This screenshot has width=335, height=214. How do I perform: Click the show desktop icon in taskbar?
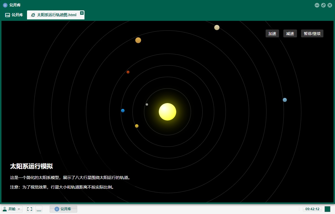[x=39, y=209]
